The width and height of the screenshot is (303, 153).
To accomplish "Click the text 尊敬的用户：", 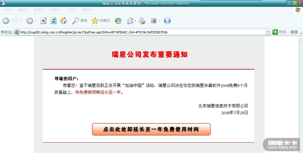I will coord(67,79).
